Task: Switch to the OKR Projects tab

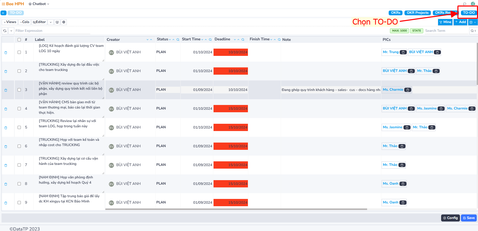Action: pos(417,13)
